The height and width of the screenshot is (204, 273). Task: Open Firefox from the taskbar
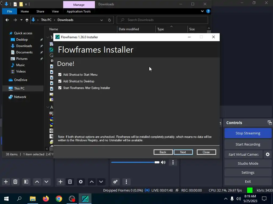pos(46,199)
